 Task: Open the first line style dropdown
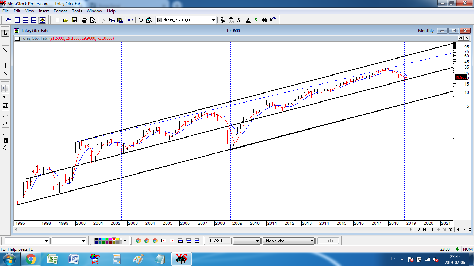[46, 241]
